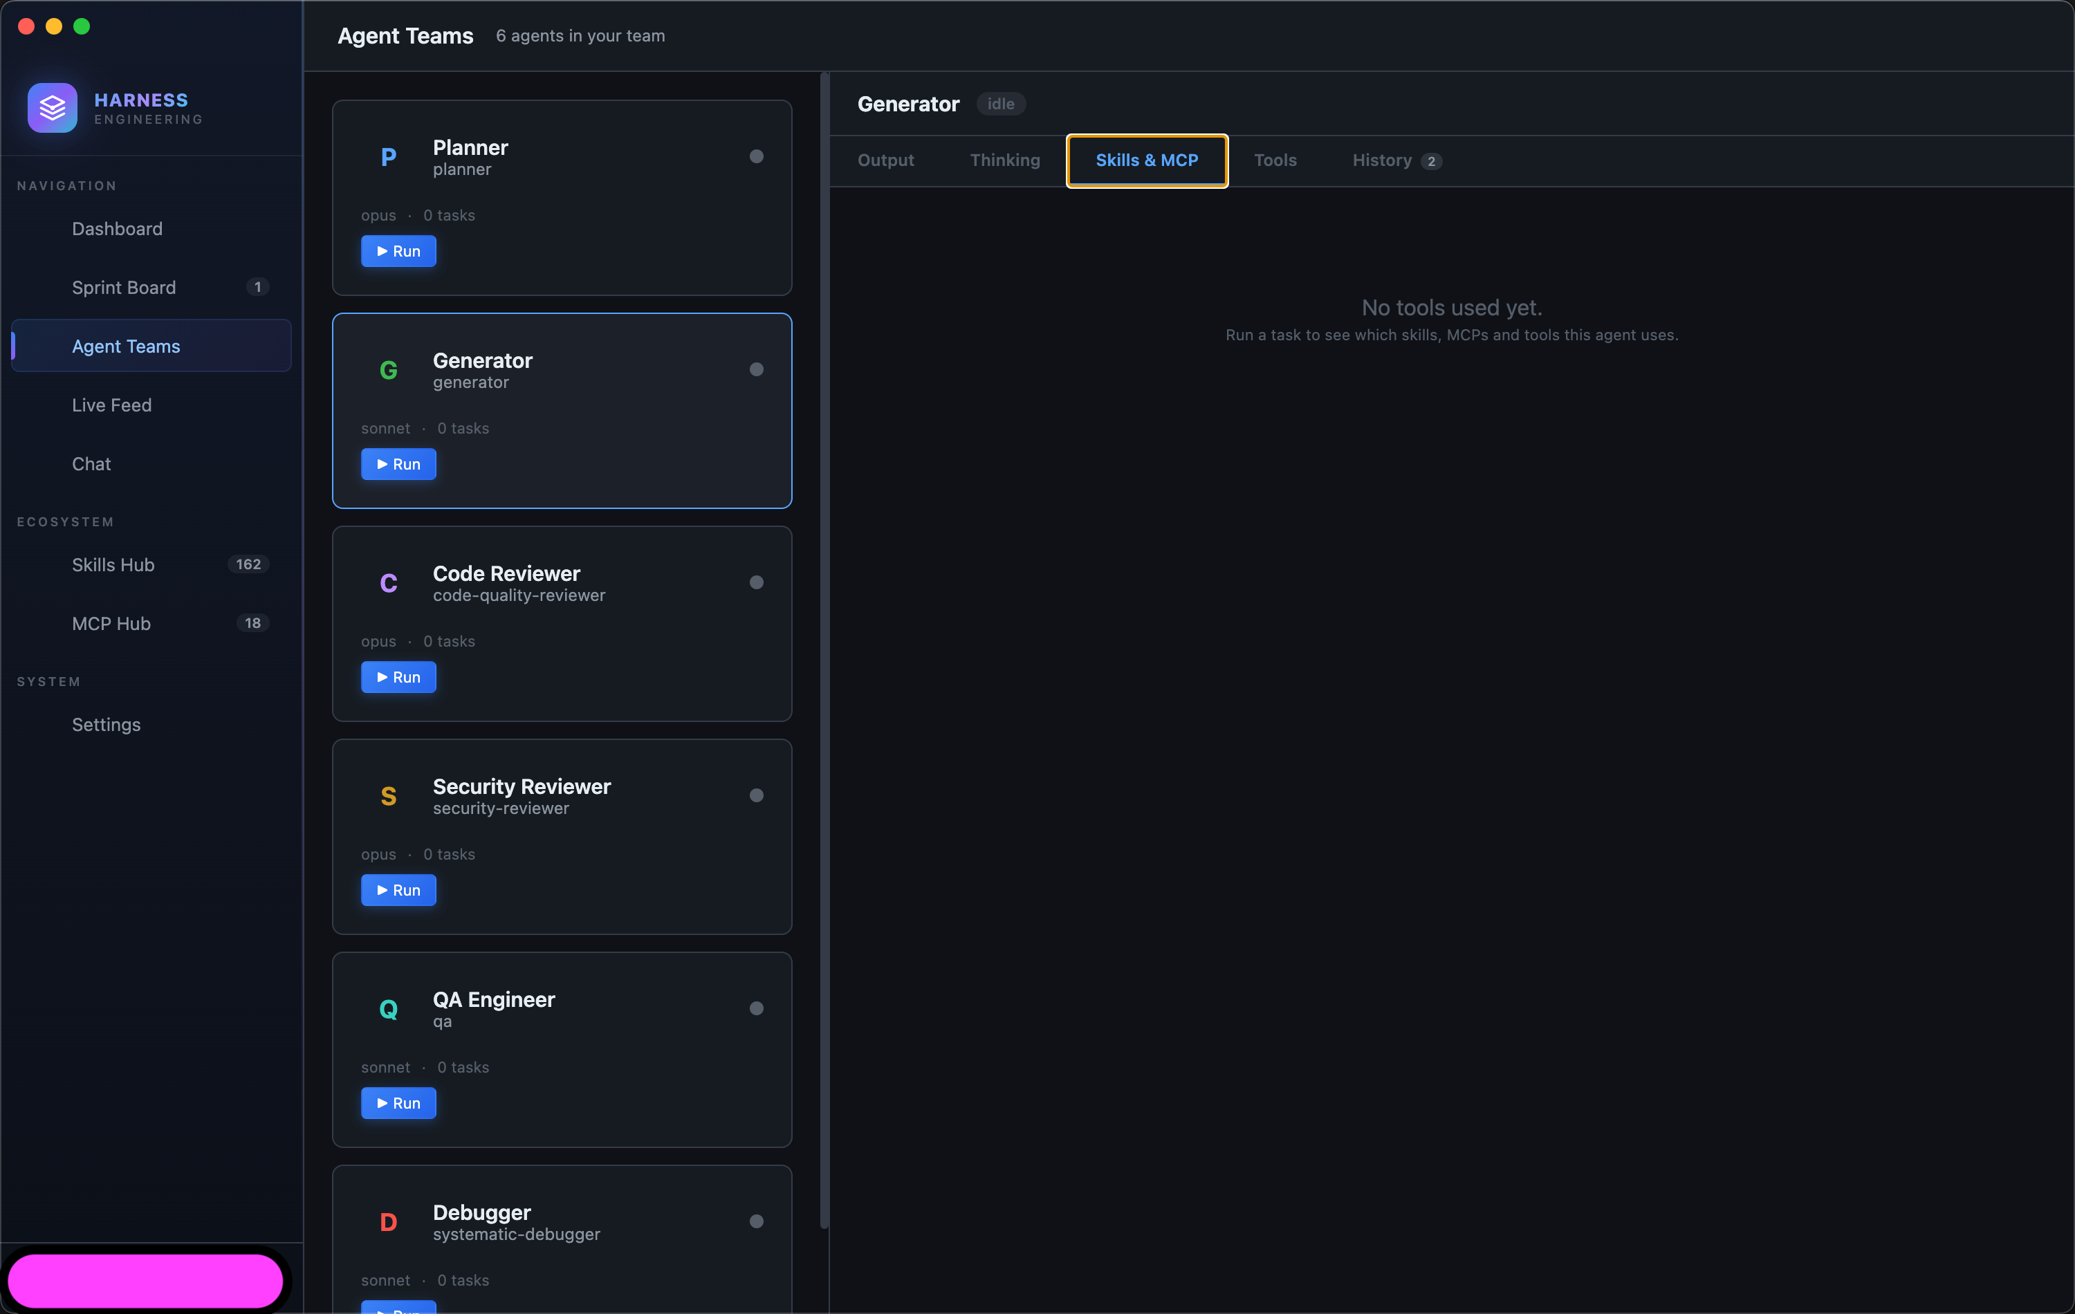
Task: Click the QA Engineer status dot
Action: (x=757, y=1007)
